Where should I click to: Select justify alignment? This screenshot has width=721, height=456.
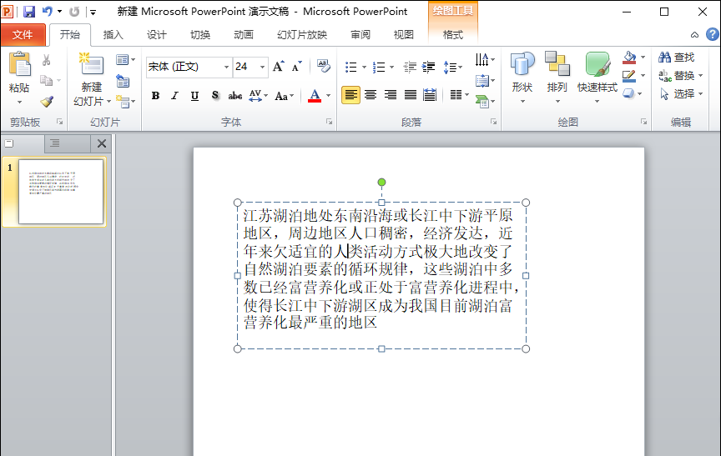411,95
